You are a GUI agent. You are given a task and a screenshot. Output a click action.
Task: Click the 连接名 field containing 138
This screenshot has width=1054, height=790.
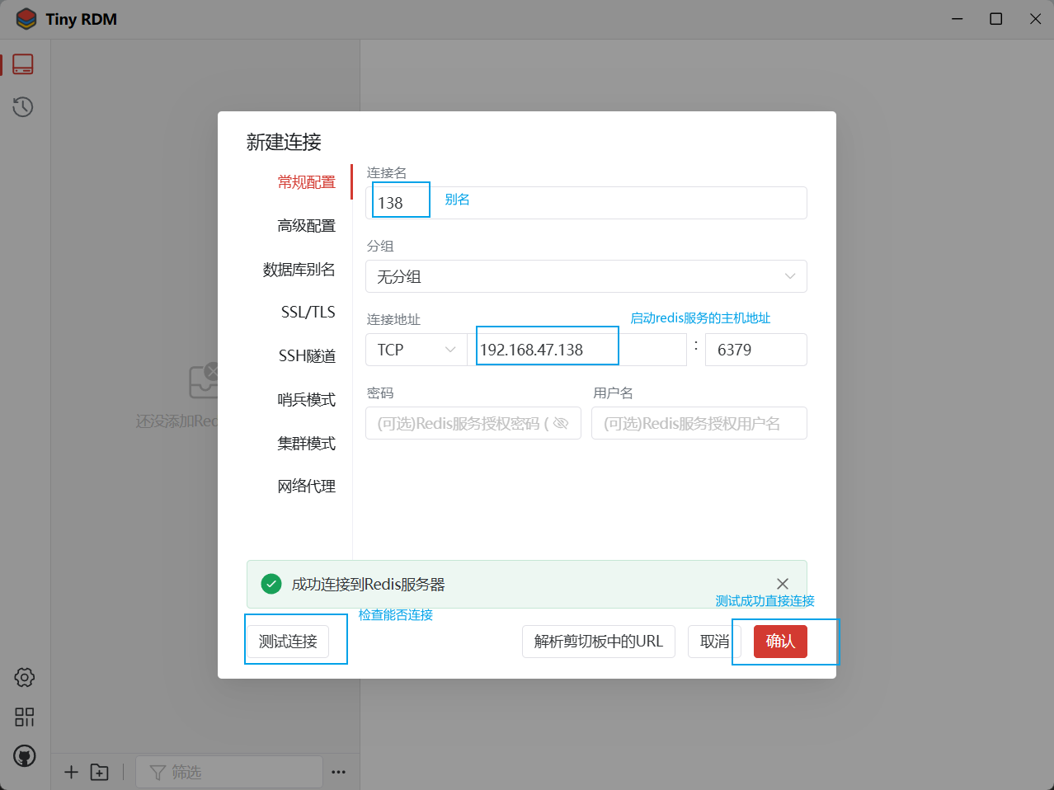pos(586,203)
